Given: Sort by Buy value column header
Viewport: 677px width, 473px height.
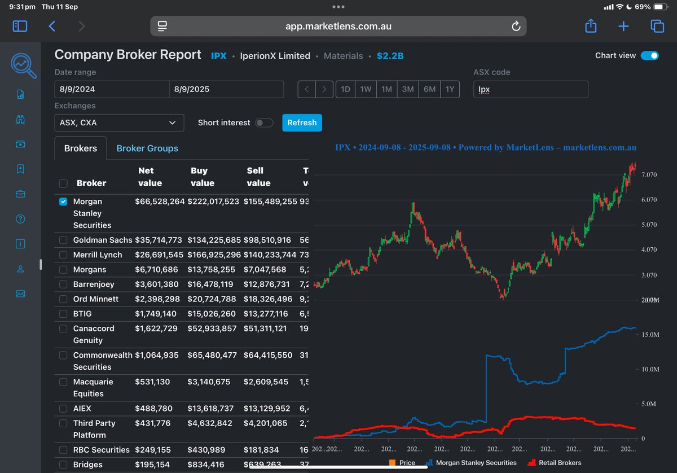Looking at the screenshot, I should coord(203,177).
